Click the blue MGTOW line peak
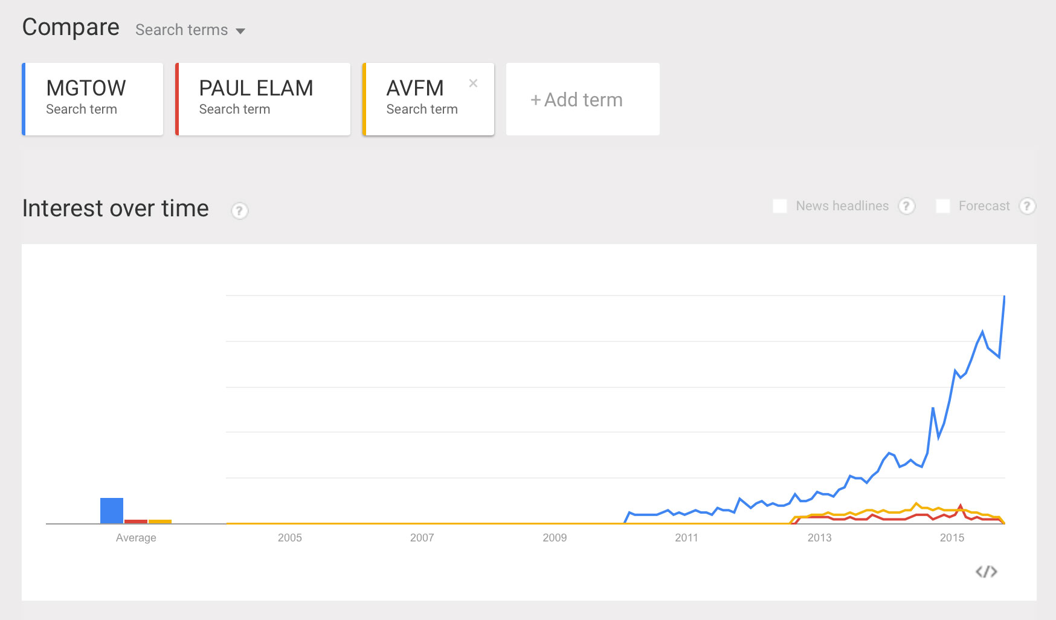Screen dimensions: 1056x620 (1004, 297)
